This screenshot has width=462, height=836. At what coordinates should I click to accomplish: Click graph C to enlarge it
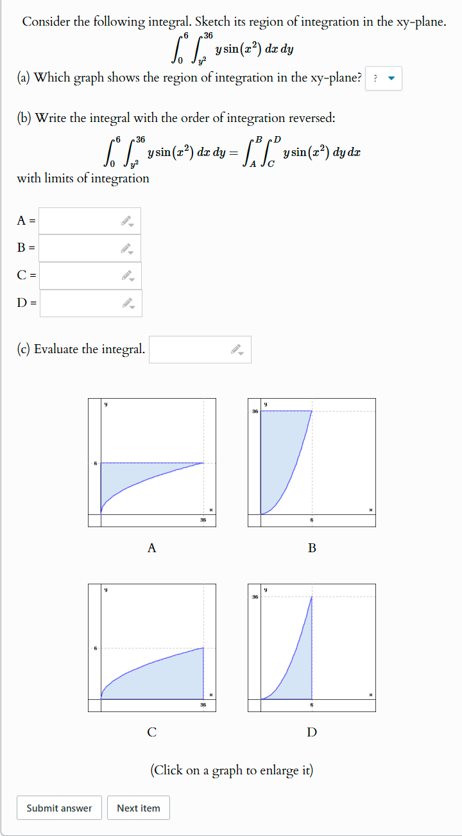151,647
